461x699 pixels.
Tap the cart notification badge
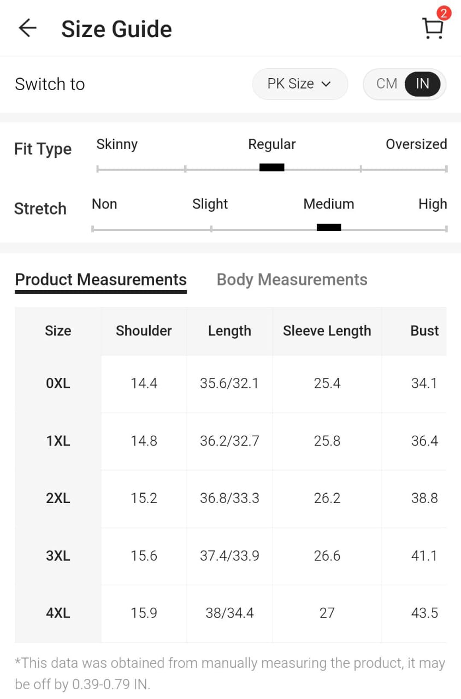pyautogui.click(x=444, y=13)
